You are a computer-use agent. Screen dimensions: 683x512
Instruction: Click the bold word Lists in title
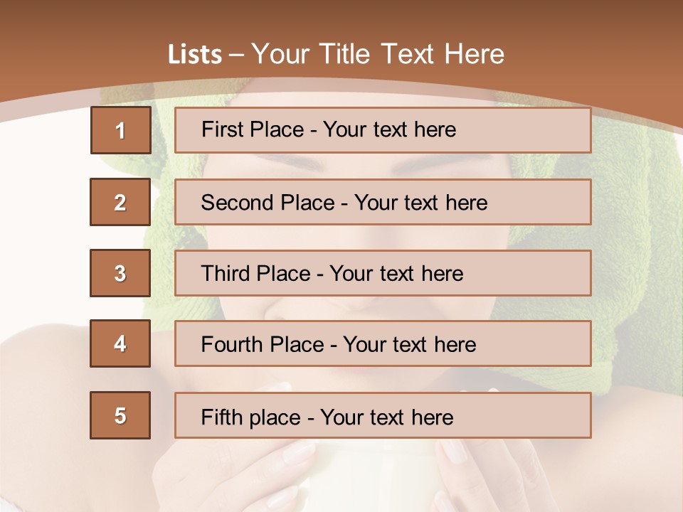pyautogui.click(x=195, y=55)
